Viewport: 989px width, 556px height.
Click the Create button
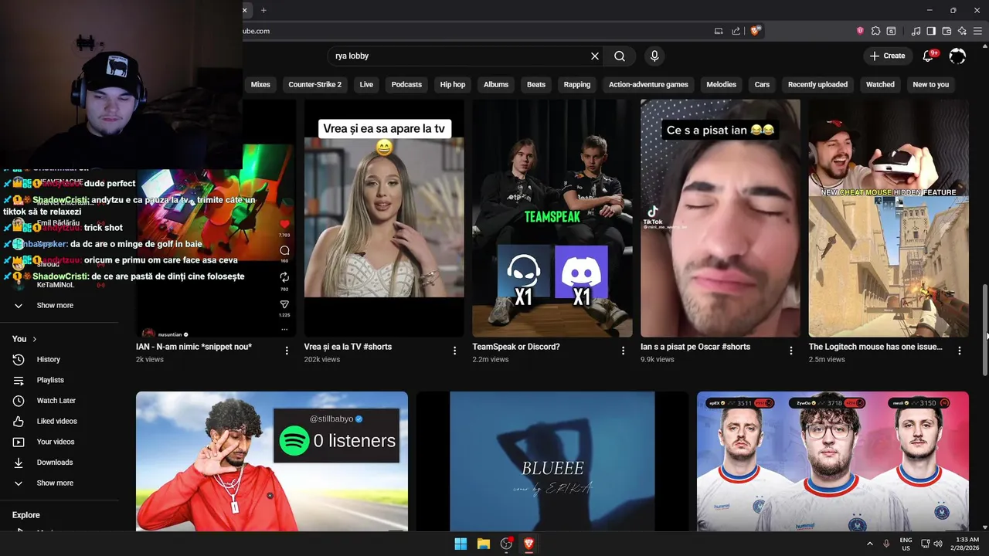coord(887,56)
